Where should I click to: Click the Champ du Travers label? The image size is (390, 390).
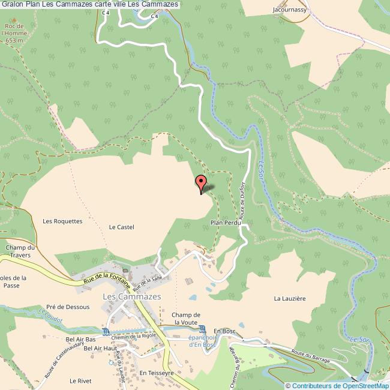point(20,251)
